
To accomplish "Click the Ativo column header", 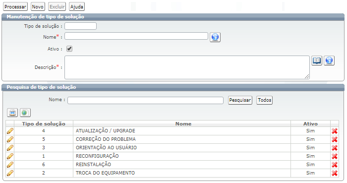I will point(310,123).
